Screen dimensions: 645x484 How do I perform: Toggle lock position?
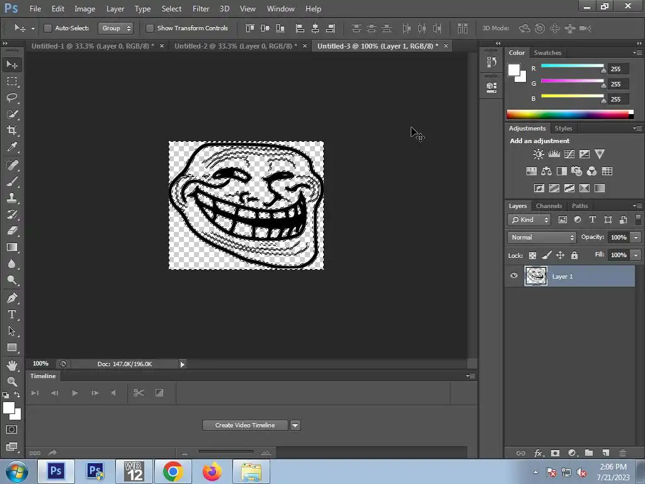pos(560,256)
